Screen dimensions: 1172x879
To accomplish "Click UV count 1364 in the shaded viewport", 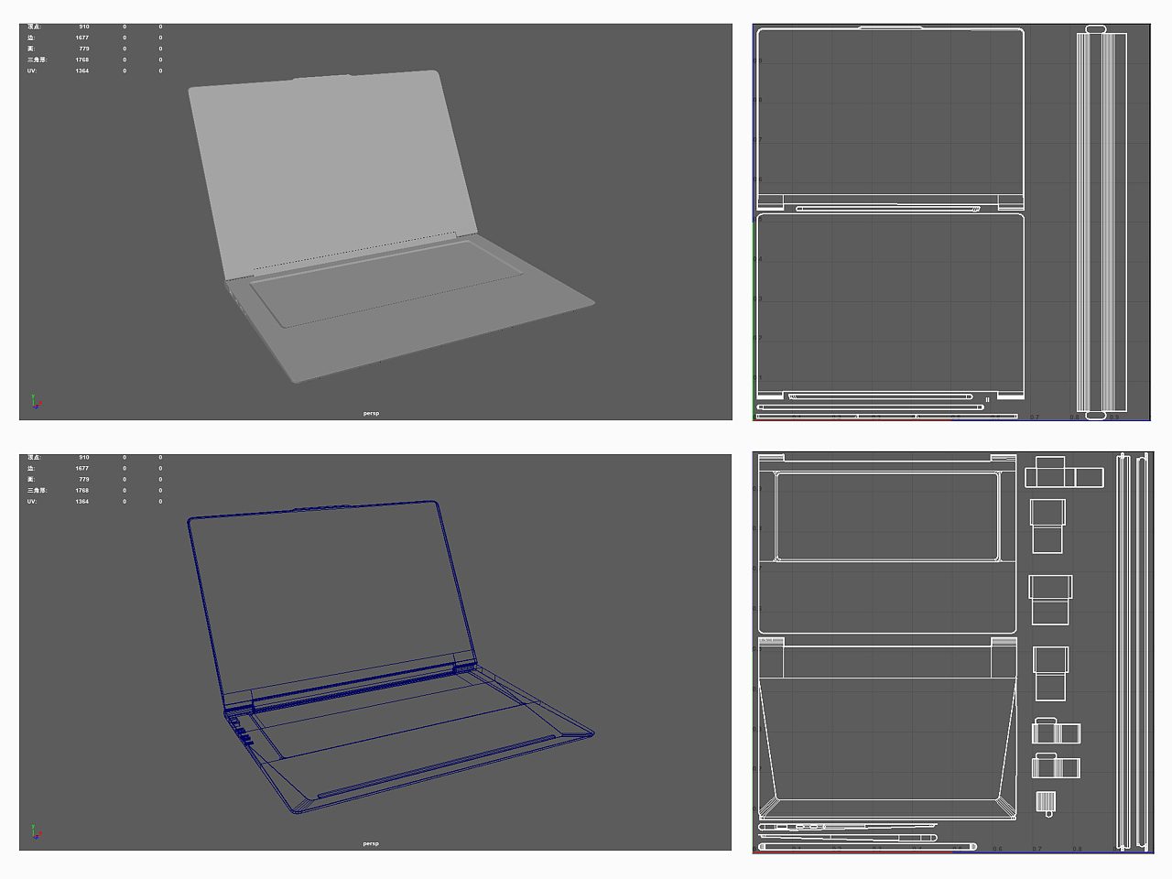I will pyautogui.click(x=82, y=71).
